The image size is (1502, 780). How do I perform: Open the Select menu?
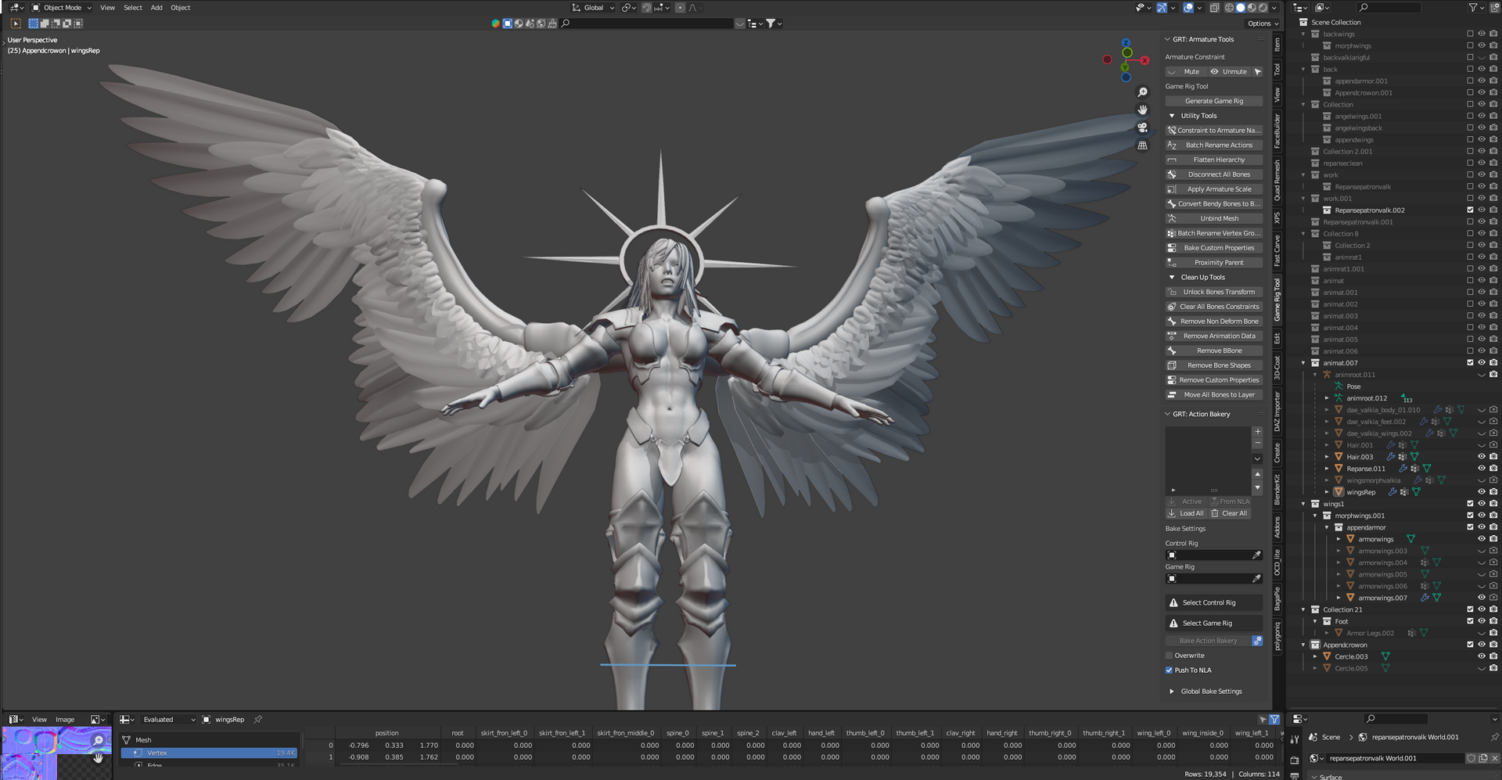(133, 8)
